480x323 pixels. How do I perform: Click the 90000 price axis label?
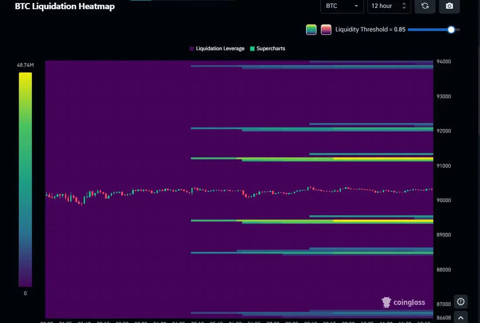click(x=443, y=200)
